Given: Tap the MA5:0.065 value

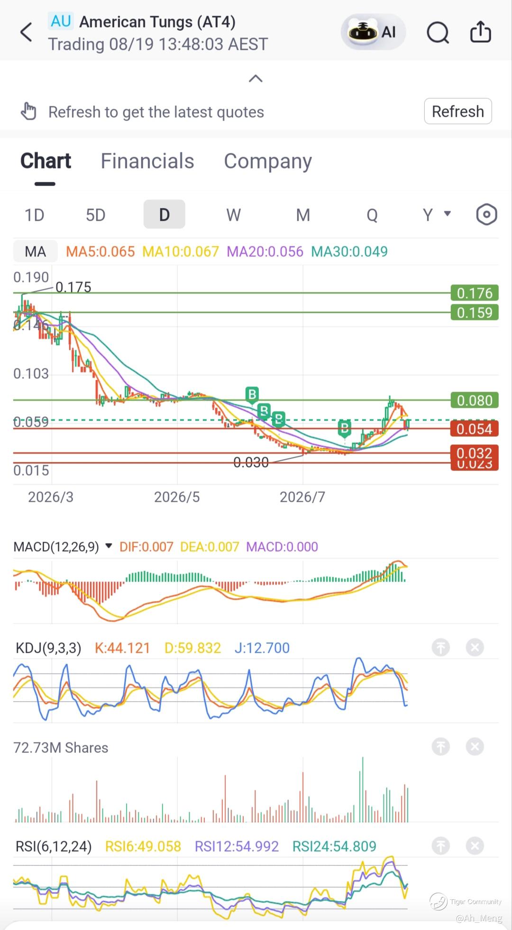Looking at the screenshot, I should coord(100,251).
